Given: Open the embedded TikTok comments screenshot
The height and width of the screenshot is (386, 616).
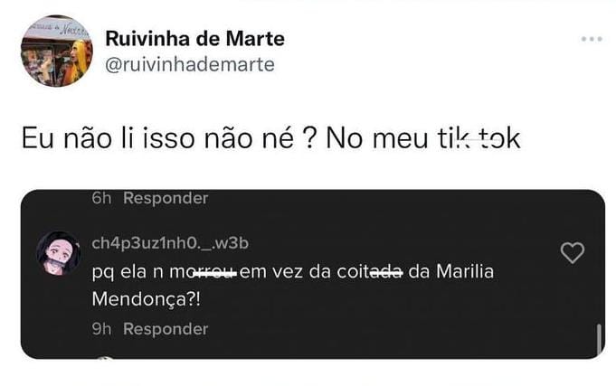Looking at the screenshot, I should (313, 274).
